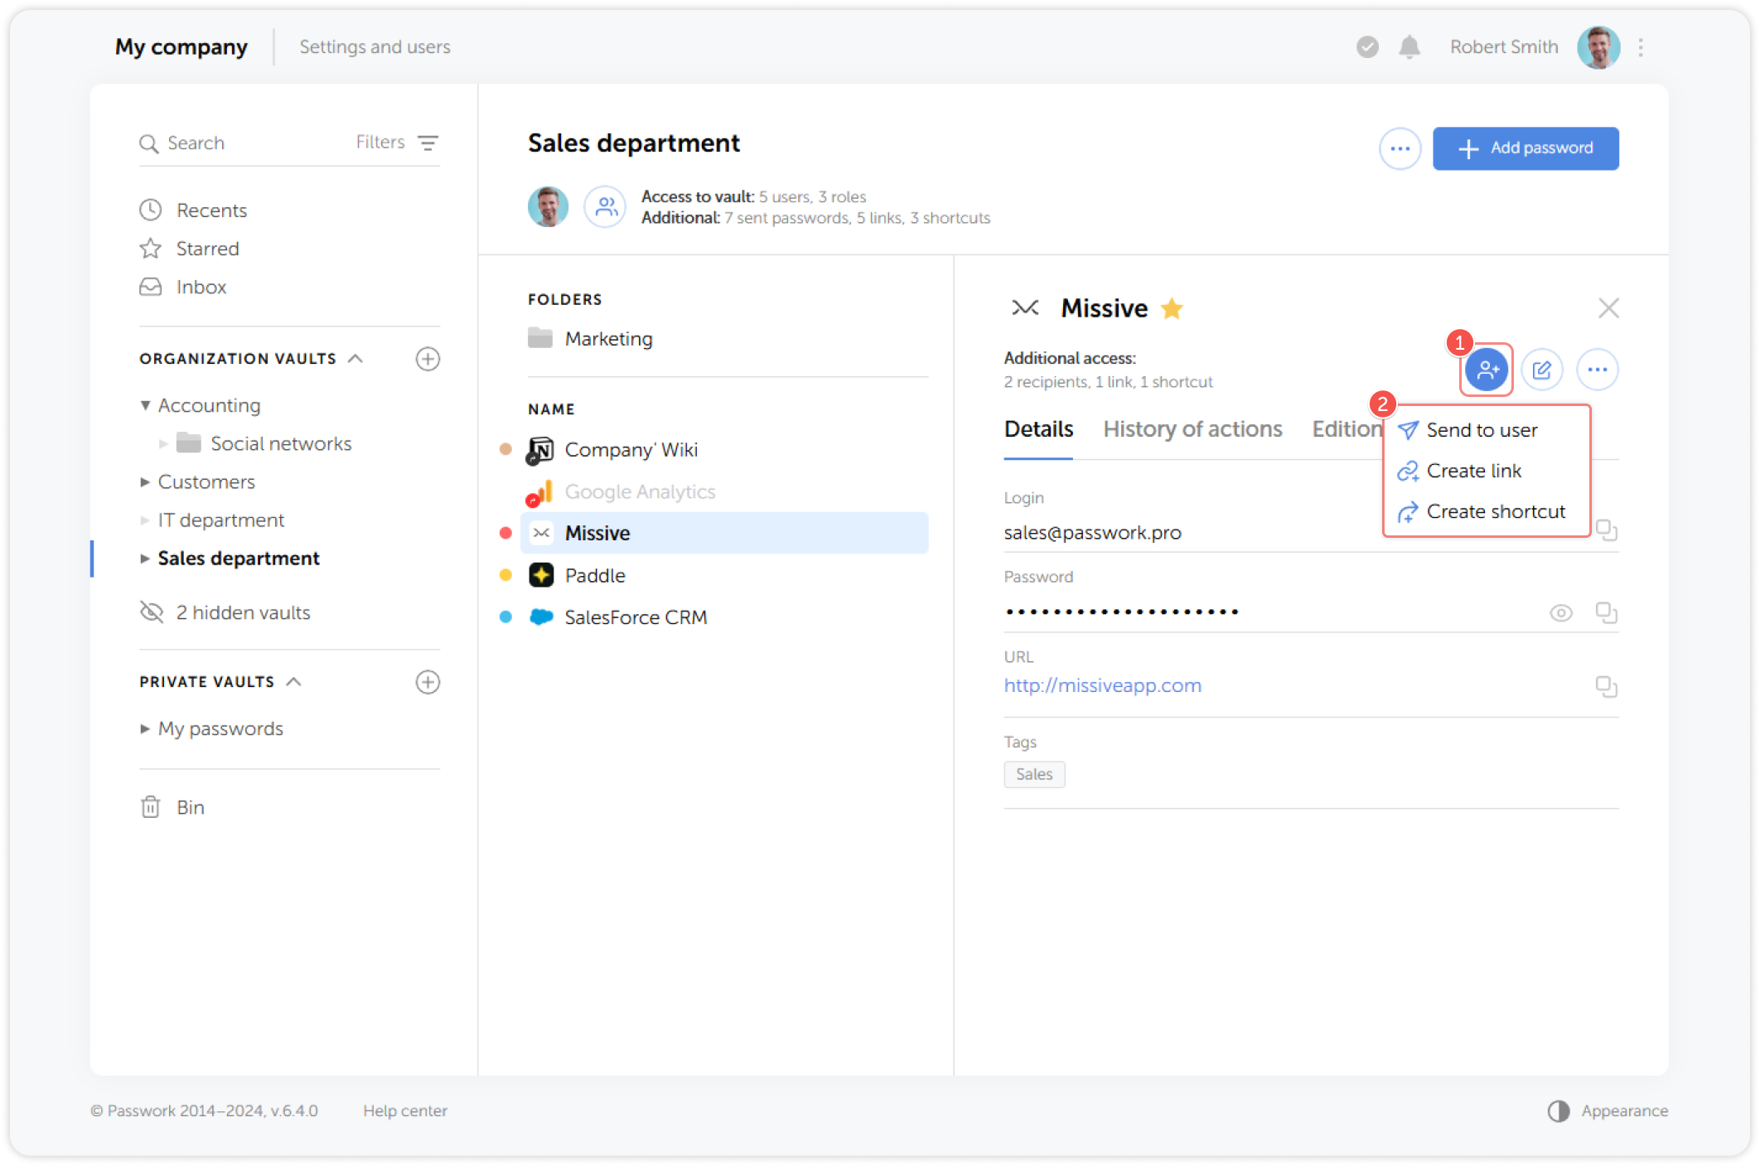Open the http://missiveapp.com link
This screenshot has width=1760, height=1166.
click(x=1102, y=685)
